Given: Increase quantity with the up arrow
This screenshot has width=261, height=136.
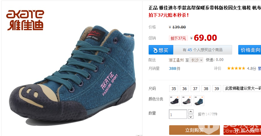Looking at the screenshot, I should coord(191,111).
